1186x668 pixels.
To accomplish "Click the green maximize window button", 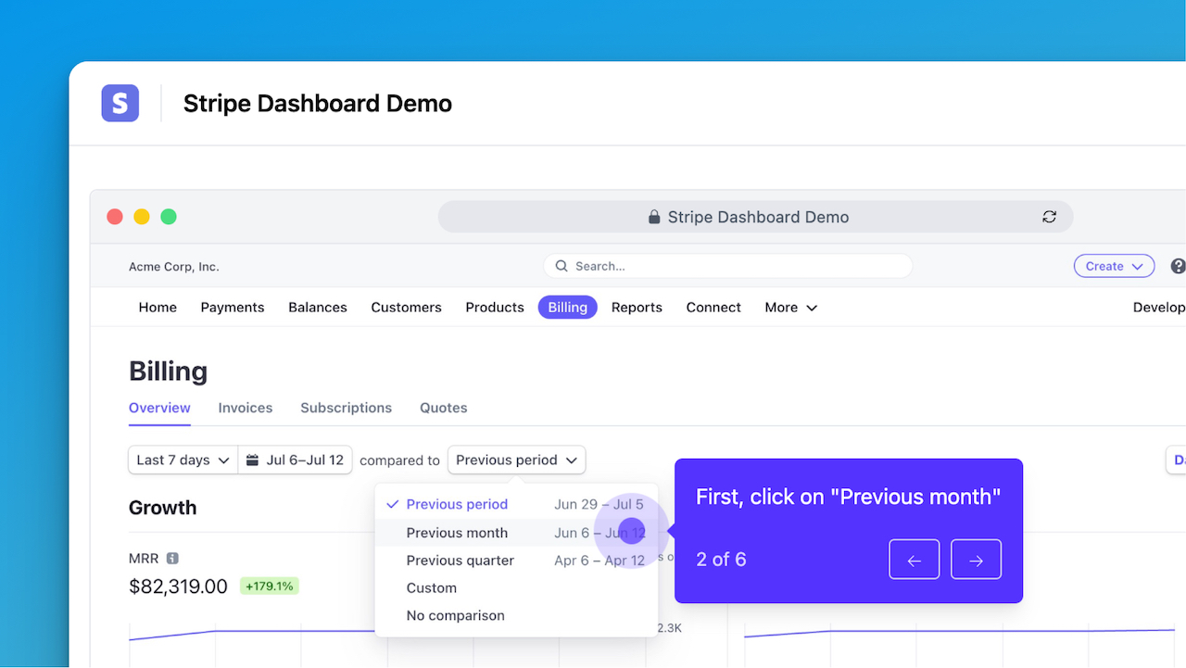I will point(169,217).
